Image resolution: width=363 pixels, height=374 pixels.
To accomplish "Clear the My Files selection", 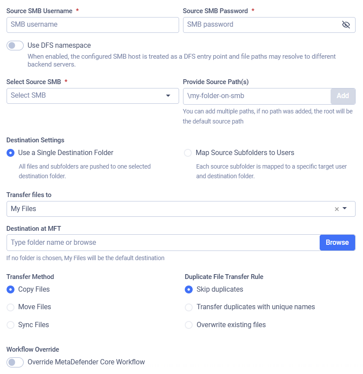I will (x=337, y=209).
